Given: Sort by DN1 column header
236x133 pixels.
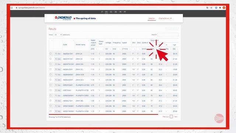Looking at the screenshot, I should click(134, 43).
